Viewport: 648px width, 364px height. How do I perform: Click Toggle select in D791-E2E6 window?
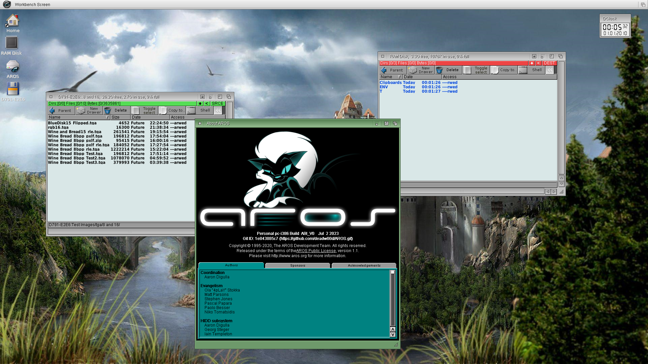pyautogui.click(x=144, y=111)
